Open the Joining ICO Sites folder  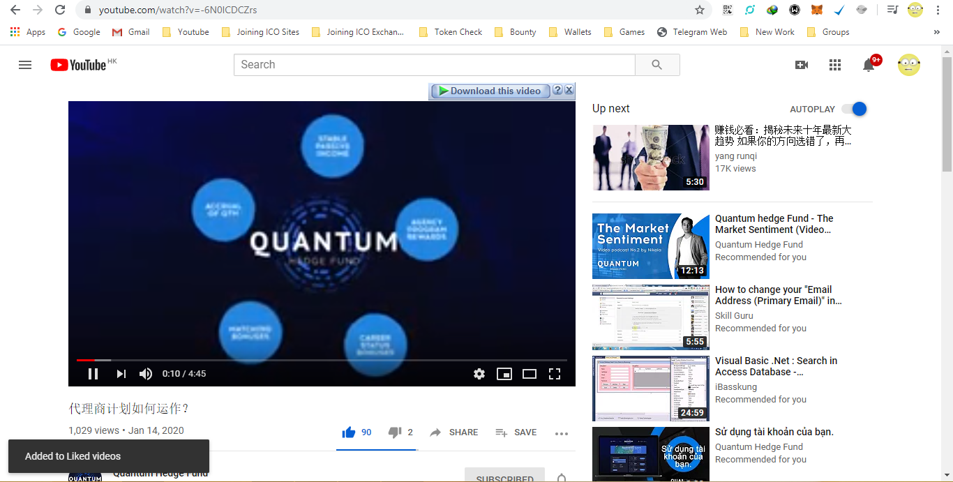(260, 32)
